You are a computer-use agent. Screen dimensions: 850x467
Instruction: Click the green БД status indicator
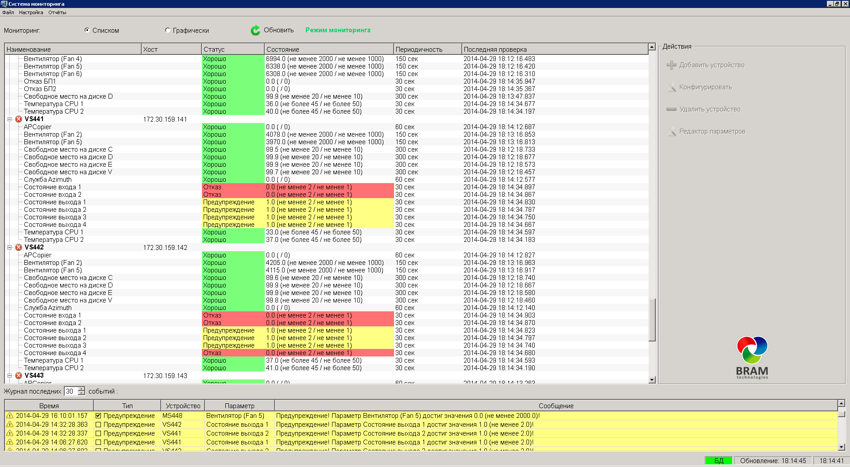(x=719, y=461)
